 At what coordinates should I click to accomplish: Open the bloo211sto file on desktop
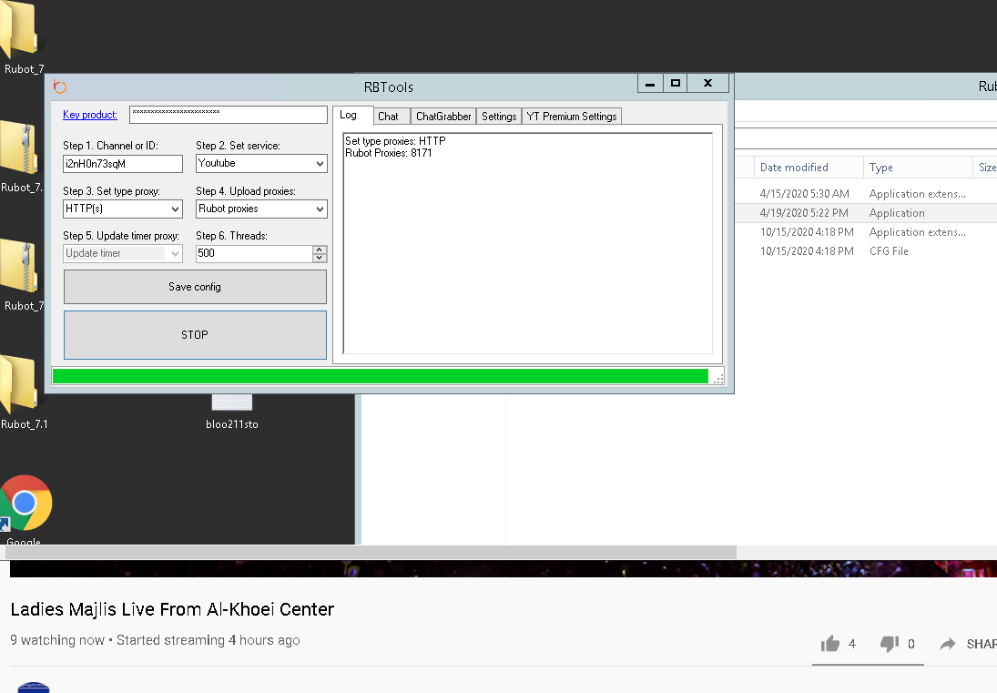[231, 403]
